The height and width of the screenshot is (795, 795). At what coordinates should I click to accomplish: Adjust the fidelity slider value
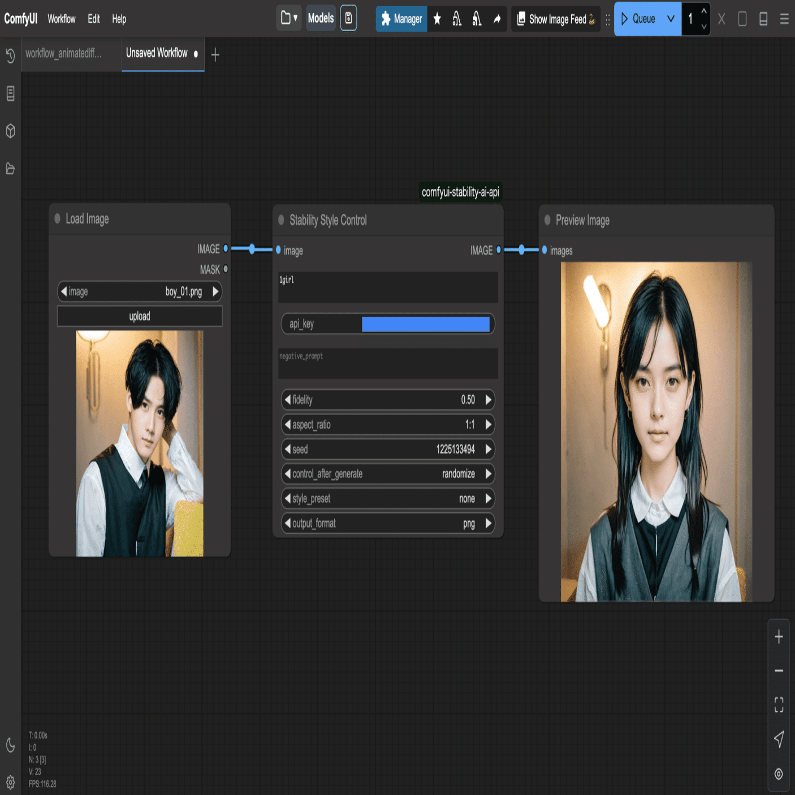[388, 400]
